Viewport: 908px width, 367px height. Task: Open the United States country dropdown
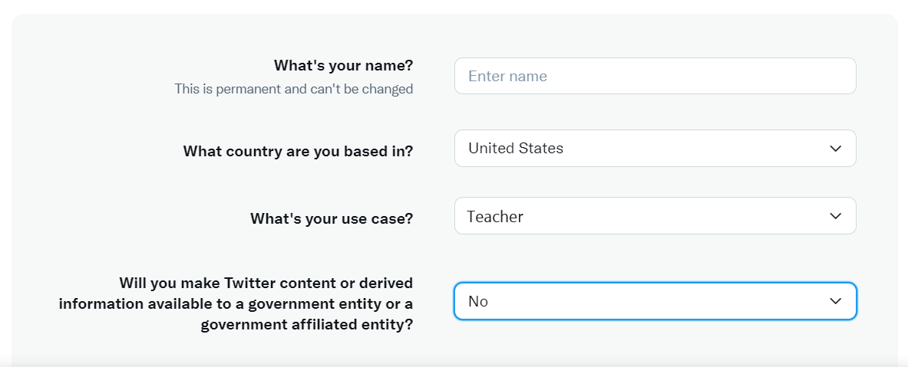[x=655, y=149]
